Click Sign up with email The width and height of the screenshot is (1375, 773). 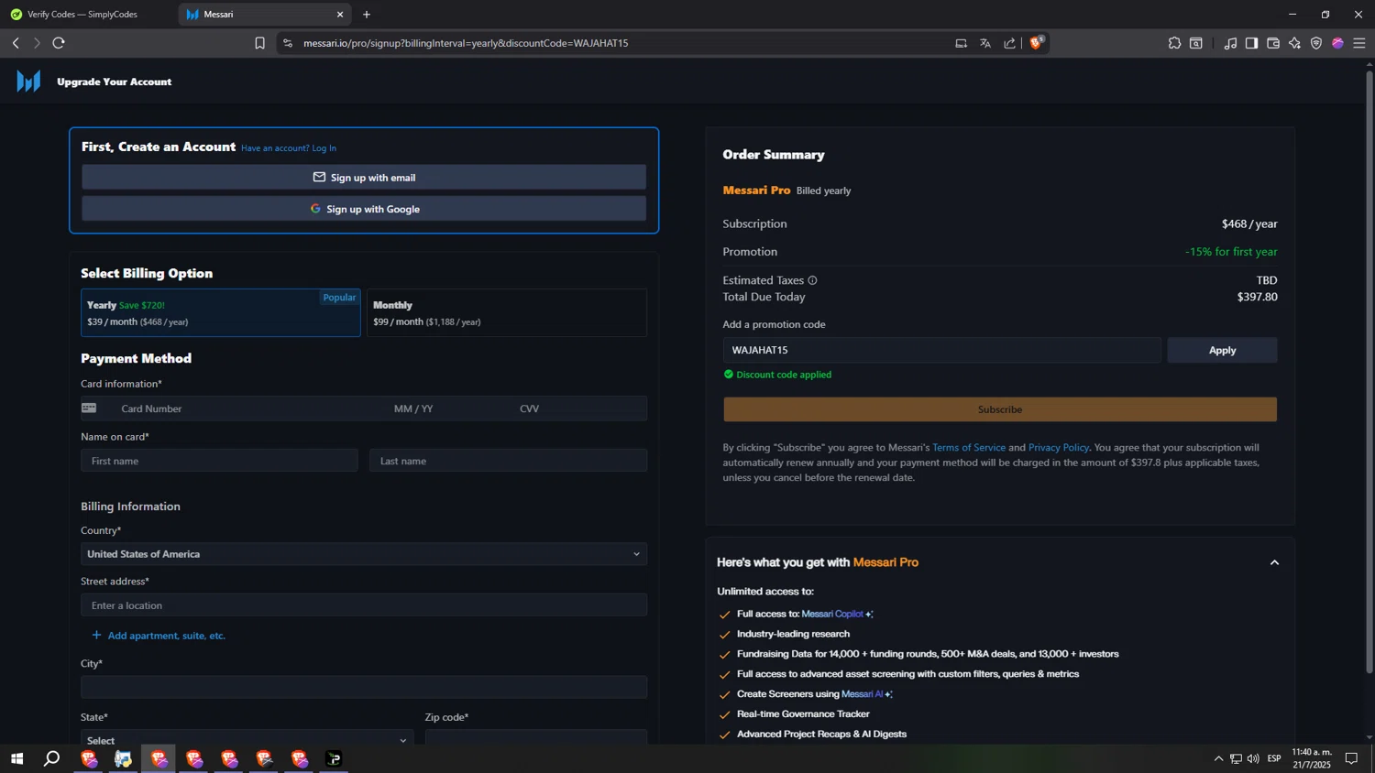tap(364, 178)
